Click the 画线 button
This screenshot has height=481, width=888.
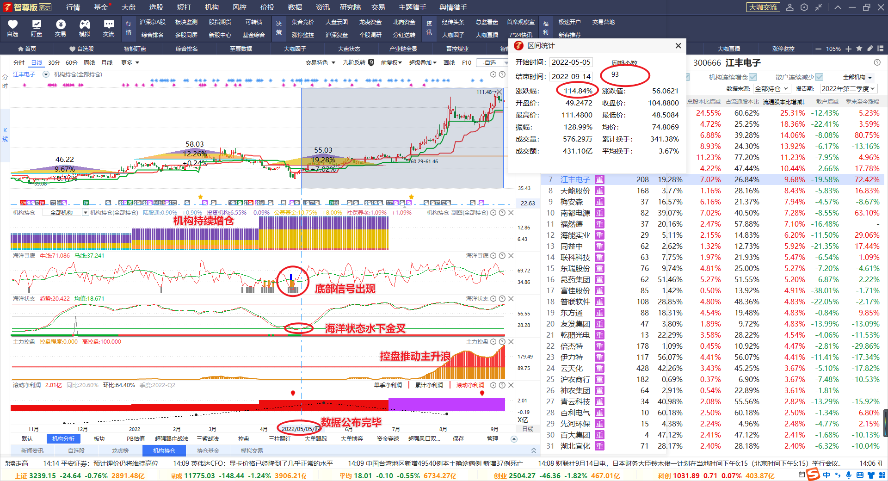(449, 63)
